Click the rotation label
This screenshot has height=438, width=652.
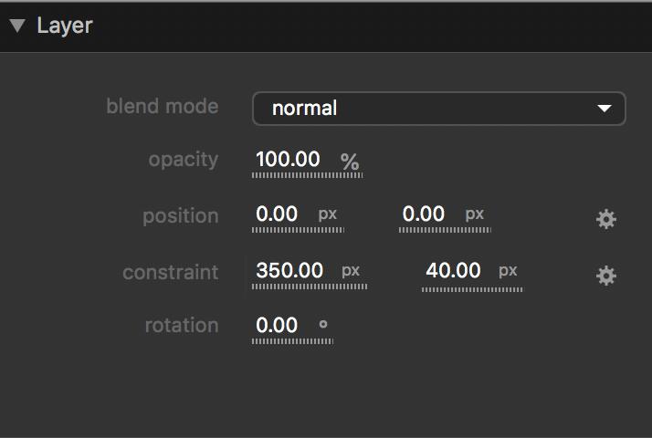coord(182,326)
